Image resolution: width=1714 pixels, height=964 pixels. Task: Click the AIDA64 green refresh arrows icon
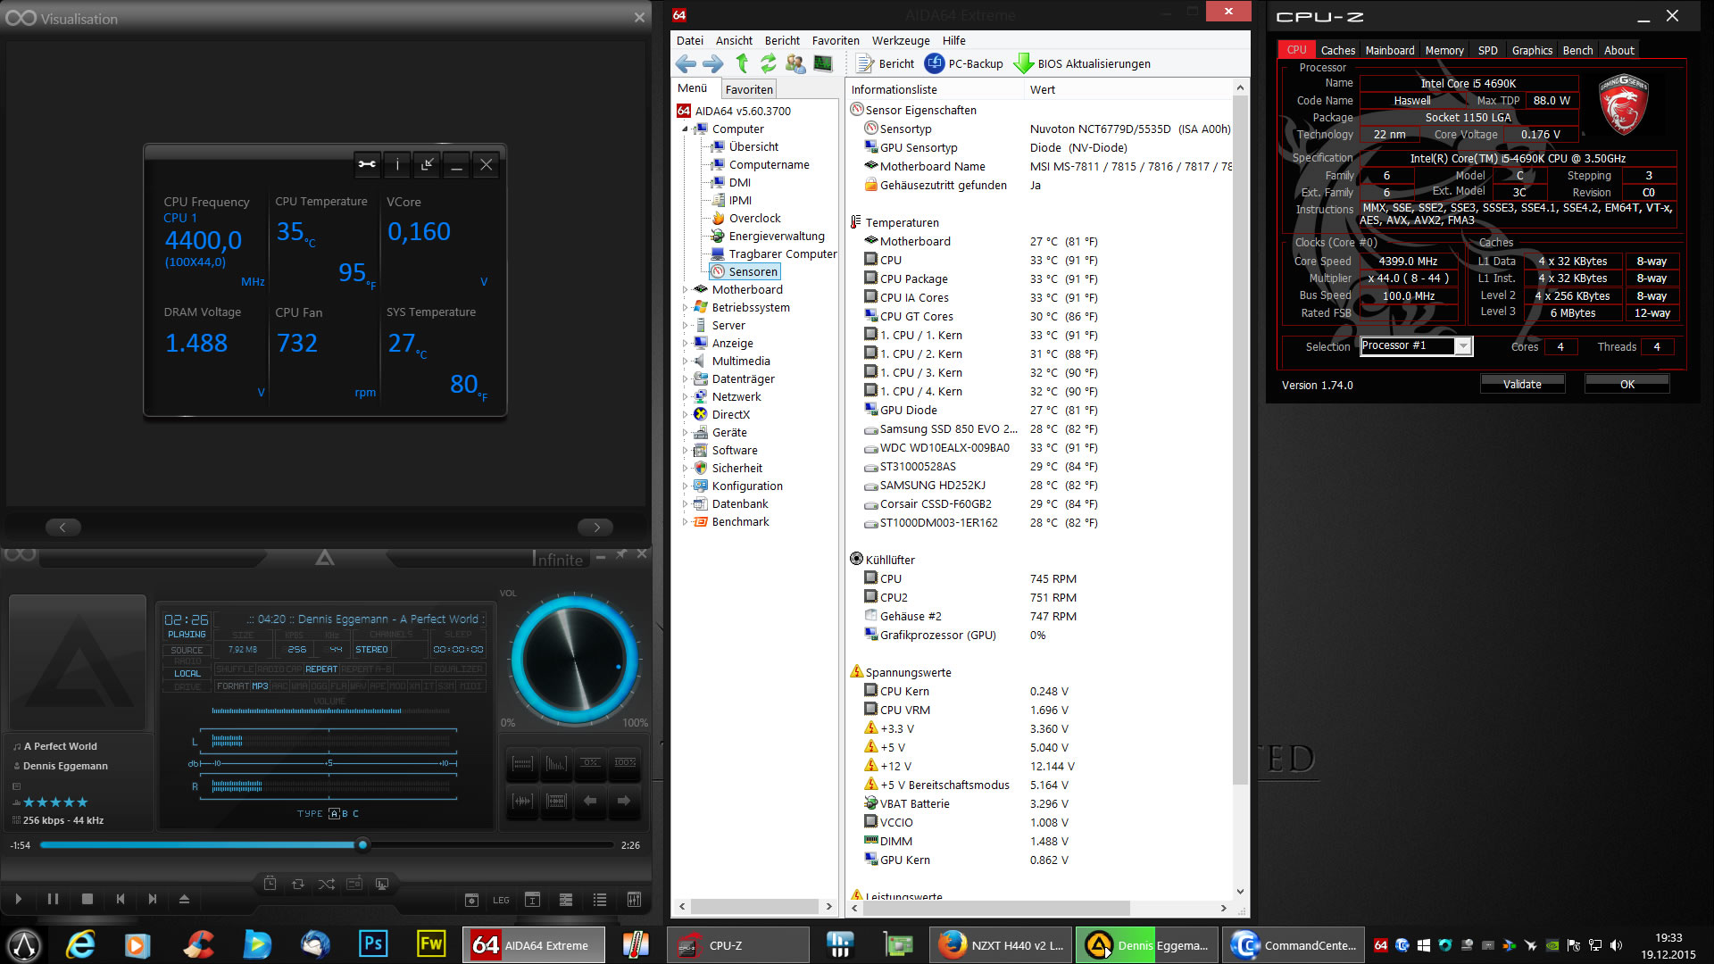[x=768, y=63]
